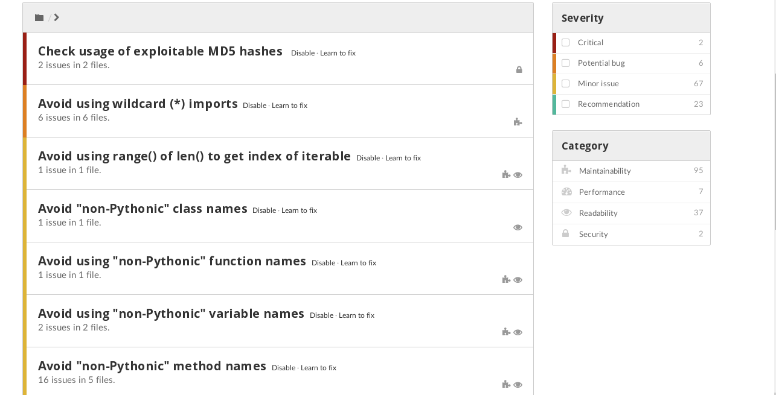This screenshot has width=776, height=395.
Task: Toggle the Recommendation severity checkbox
Action: pyautogui.click(x=566, y=104)
